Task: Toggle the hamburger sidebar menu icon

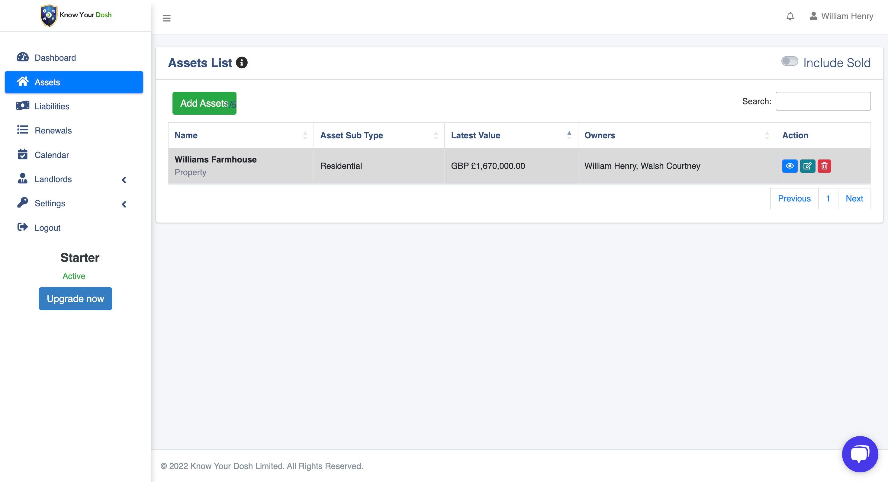Action: 166,18
